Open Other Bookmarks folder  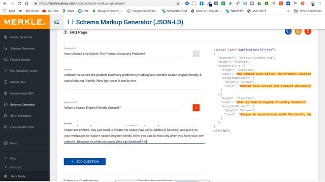point(308,11)
